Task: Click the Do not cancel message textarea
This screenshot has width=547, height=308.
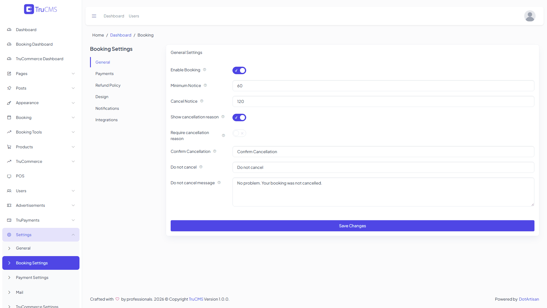Action: [x=383, y=192]
